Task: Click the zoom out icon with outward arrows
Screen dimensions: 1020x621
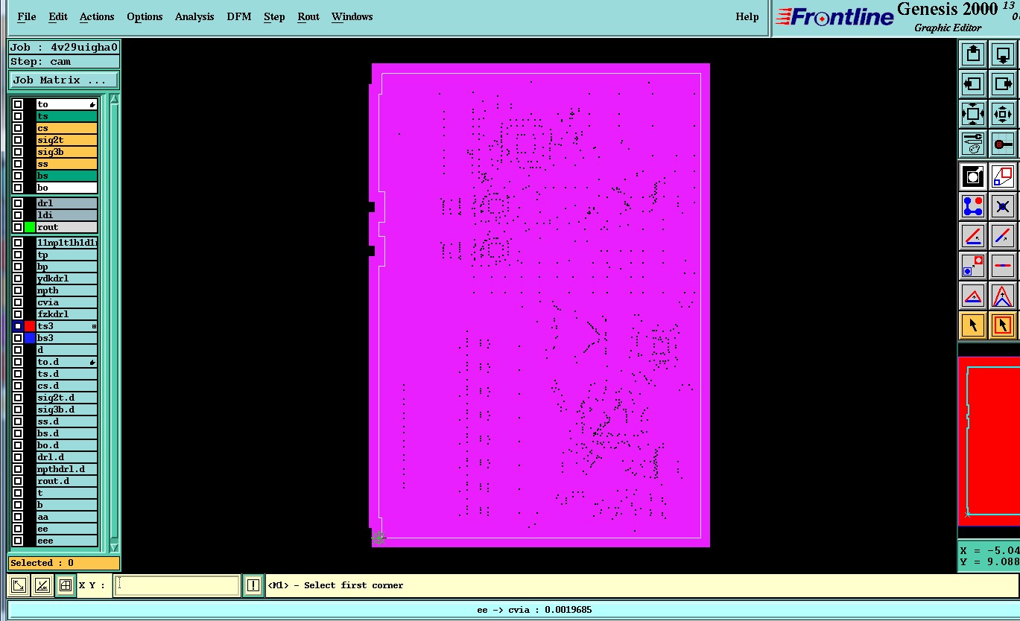Action: 973,114
